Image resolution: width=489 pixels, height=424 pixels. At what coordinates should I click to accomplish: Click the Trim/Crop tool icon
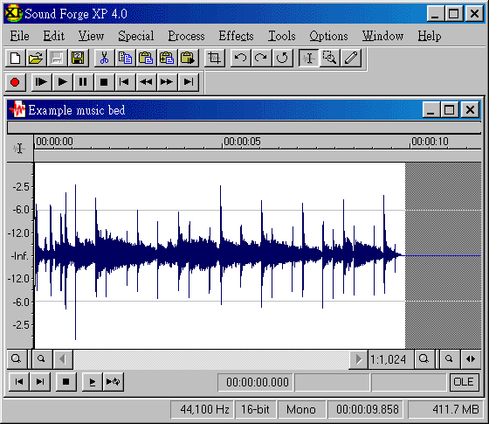pos(214,58)
